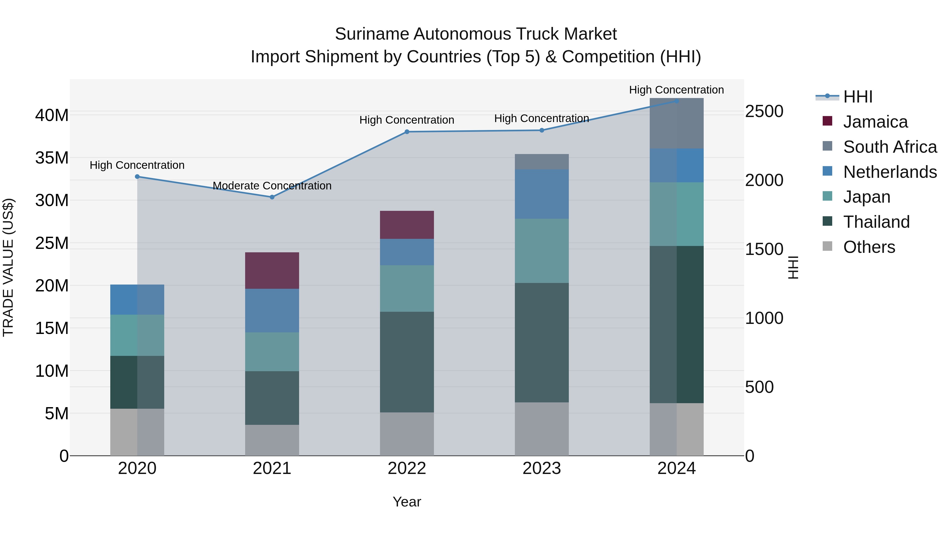Click the 2024 HHI data point marker

pos(677,101)
